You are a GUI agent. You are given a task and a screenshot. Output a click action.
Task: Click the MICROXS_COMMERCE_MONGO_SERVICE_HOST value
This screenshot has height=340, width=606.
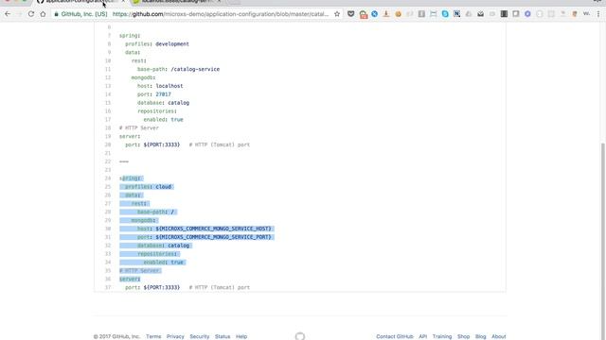(213, 229)
